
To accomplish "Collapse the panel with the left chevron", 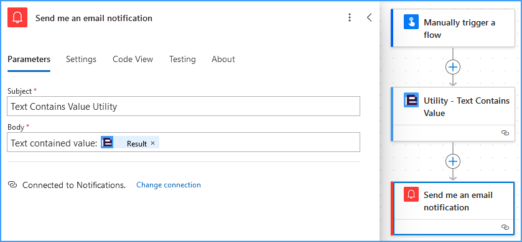I will tap(369, 17).
